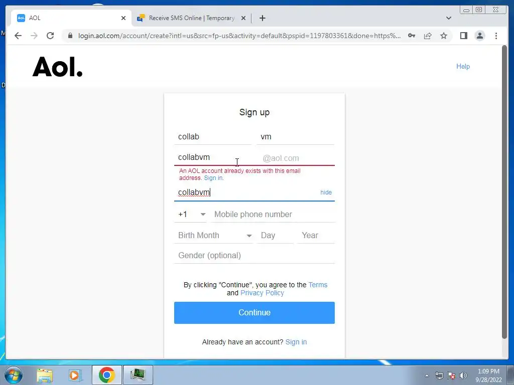Open the clock showing 1:09 PM
The width and height of the screenshot is (514, 385).
(x=488, y=375)
